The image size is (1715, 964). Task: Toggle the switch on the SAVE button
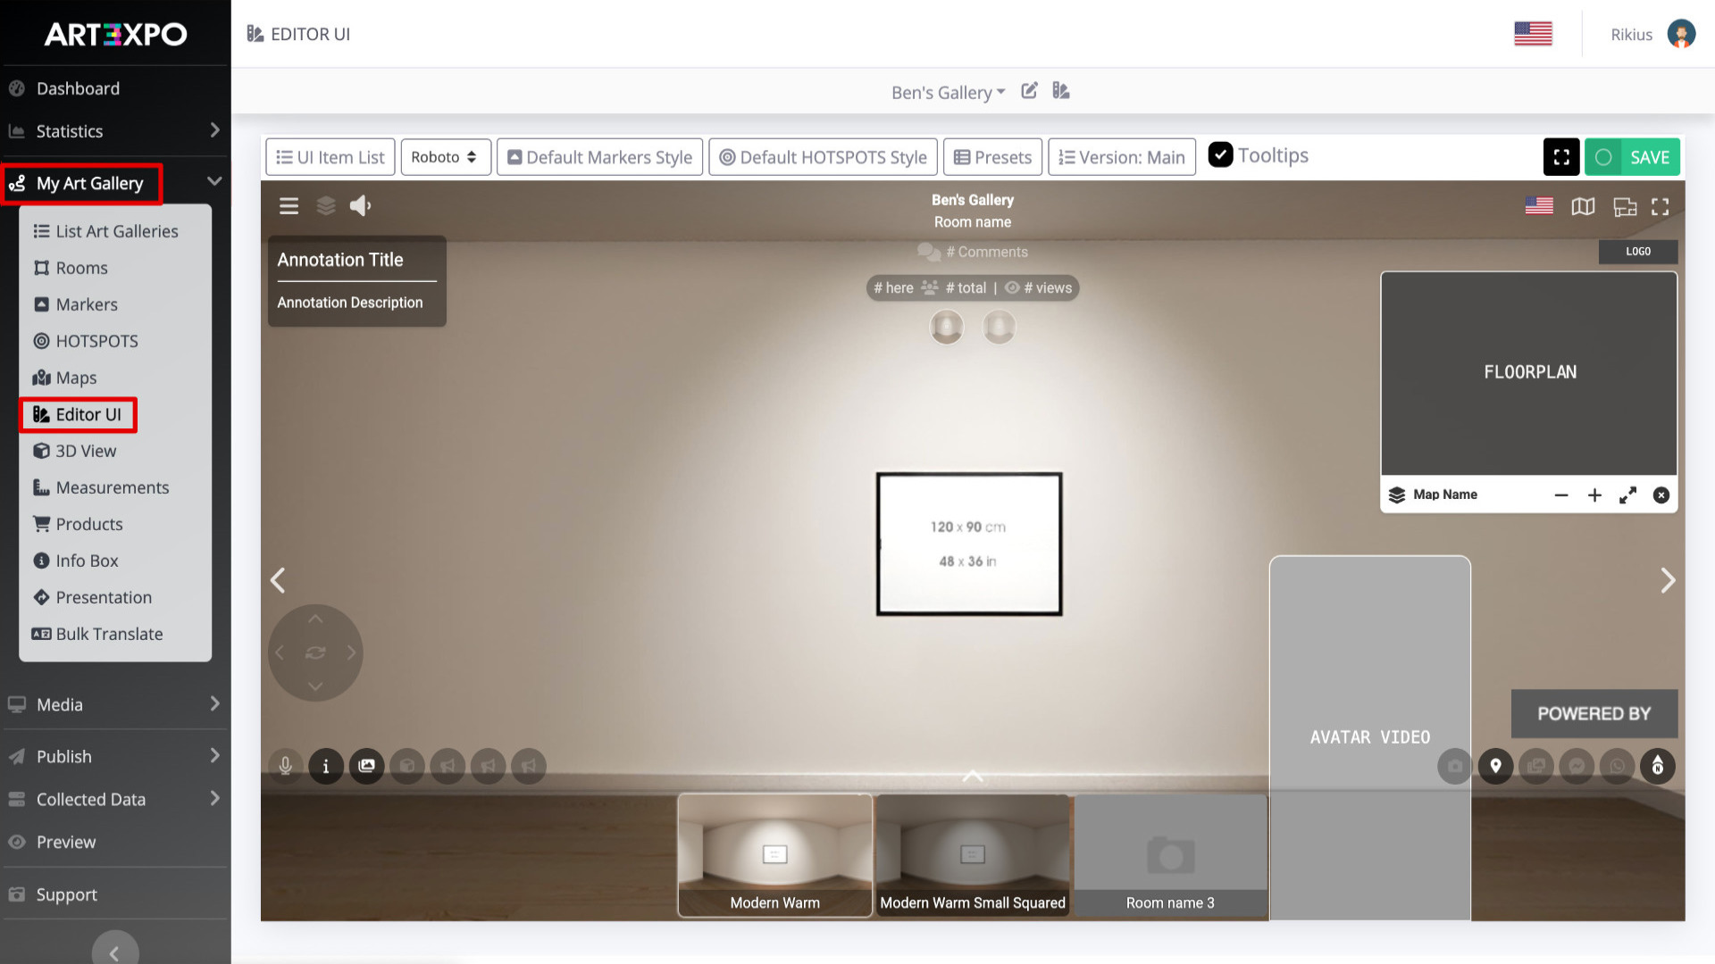(1603, 157)
